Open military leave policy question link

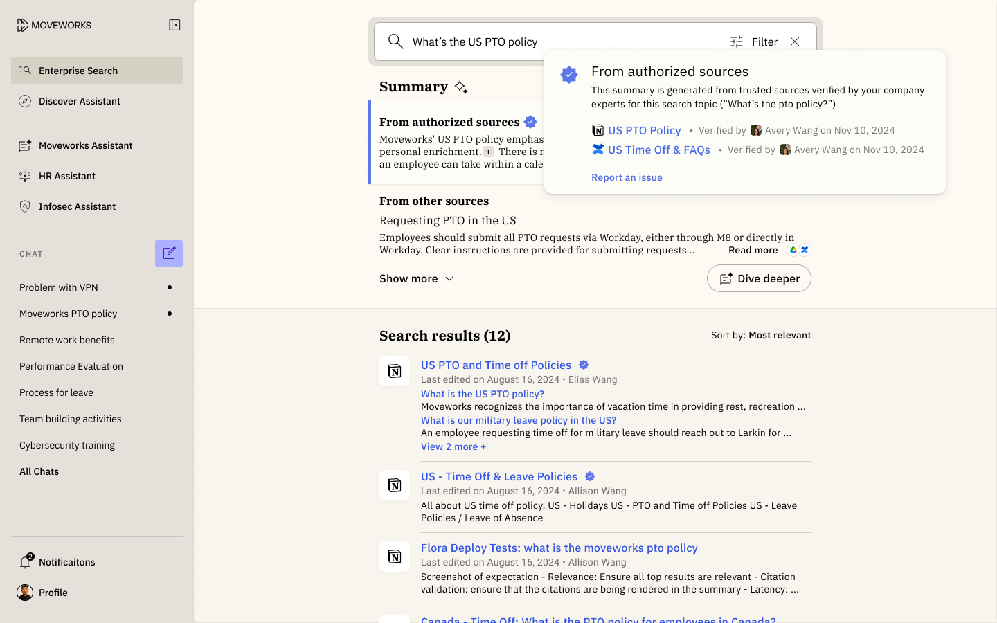click(x=519, y=420)
